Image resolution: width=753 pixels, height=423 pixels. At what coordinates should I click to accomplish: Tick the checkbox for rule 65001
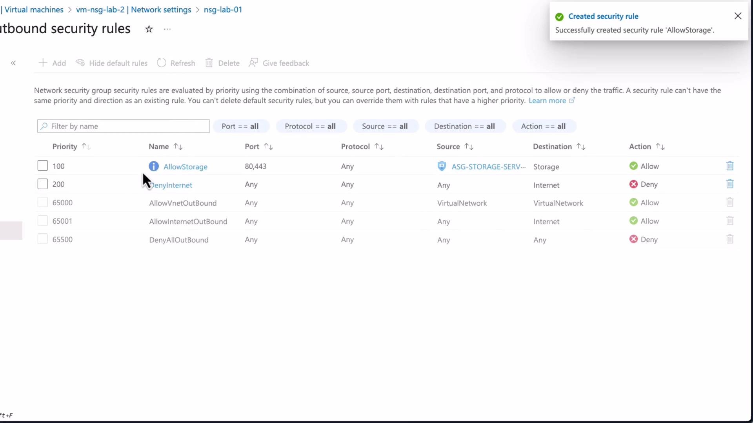click(x=42, y=221)
